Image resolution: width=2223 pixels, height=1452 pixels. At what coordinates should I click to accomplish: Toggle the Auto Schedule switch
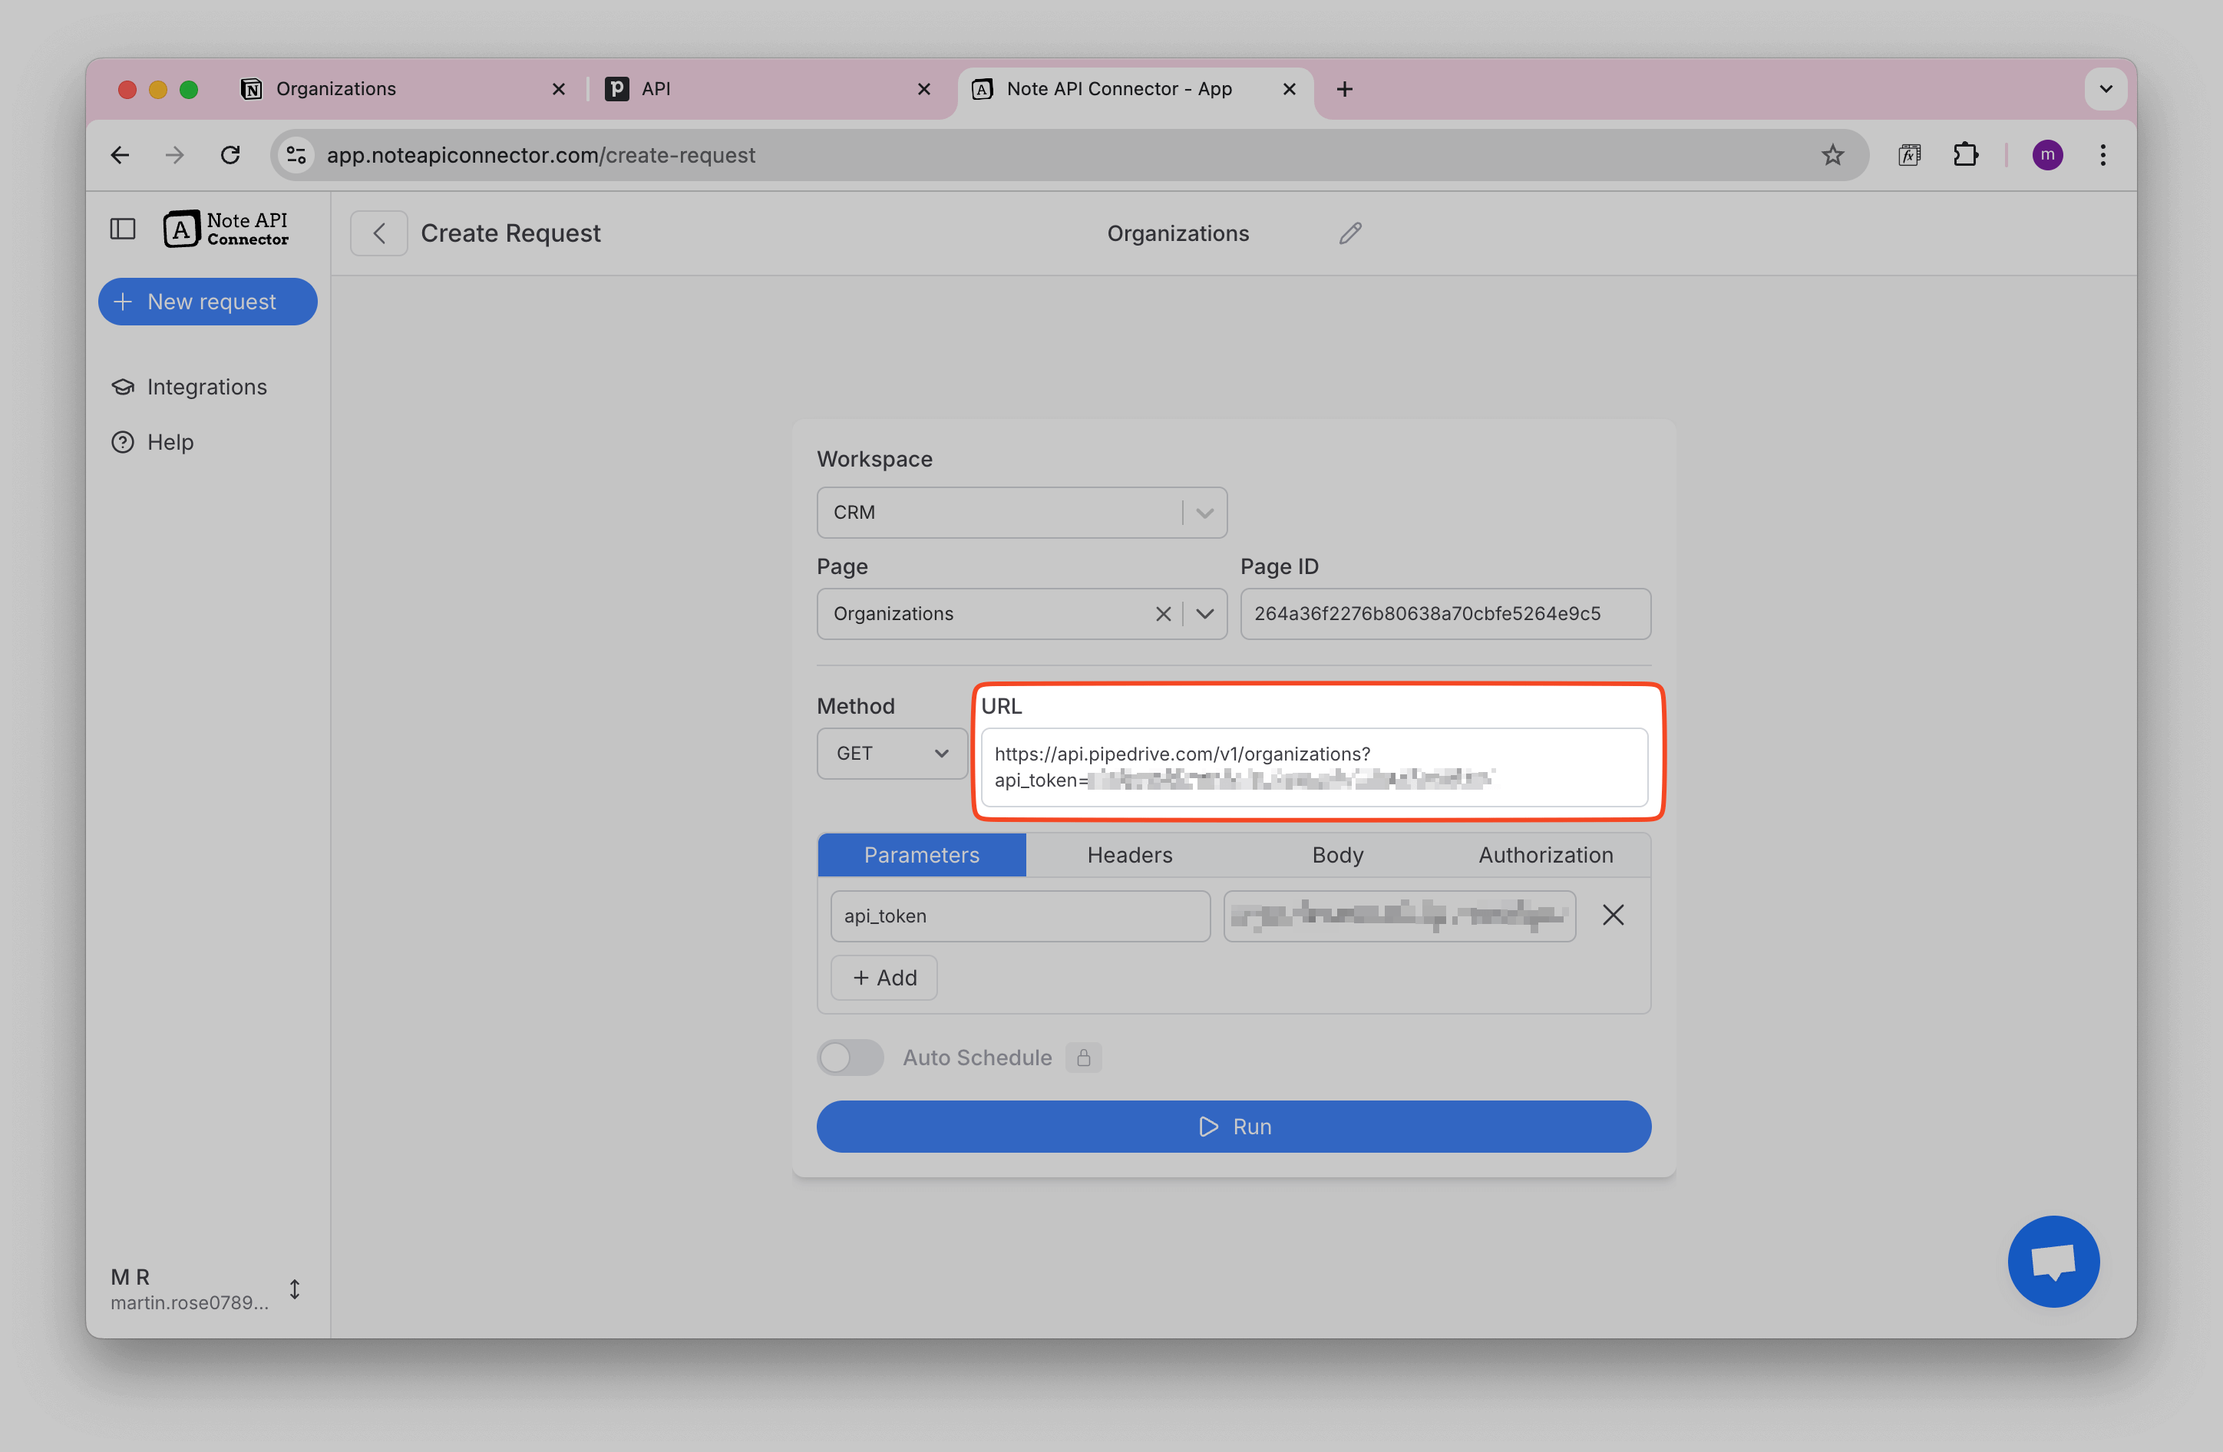[850, 1058]
